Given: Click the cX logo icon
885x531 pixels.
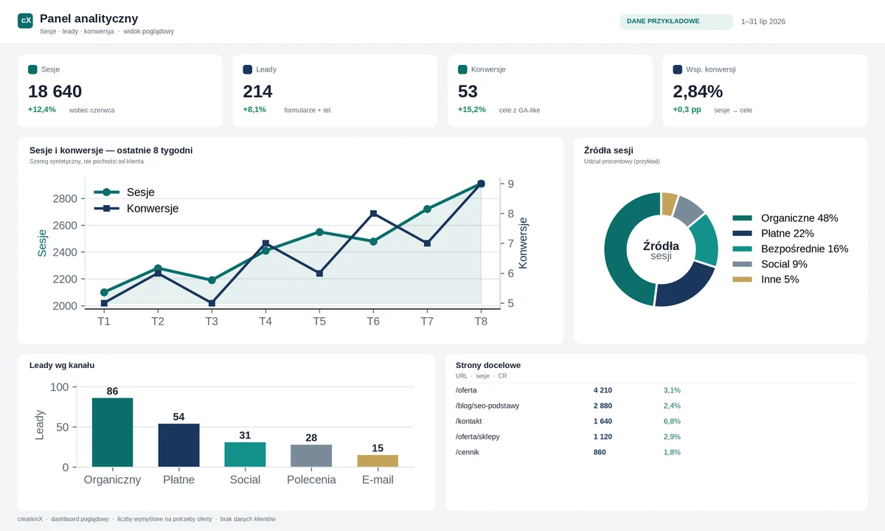Looking at the screenshot, I should [x=26, y=21].
